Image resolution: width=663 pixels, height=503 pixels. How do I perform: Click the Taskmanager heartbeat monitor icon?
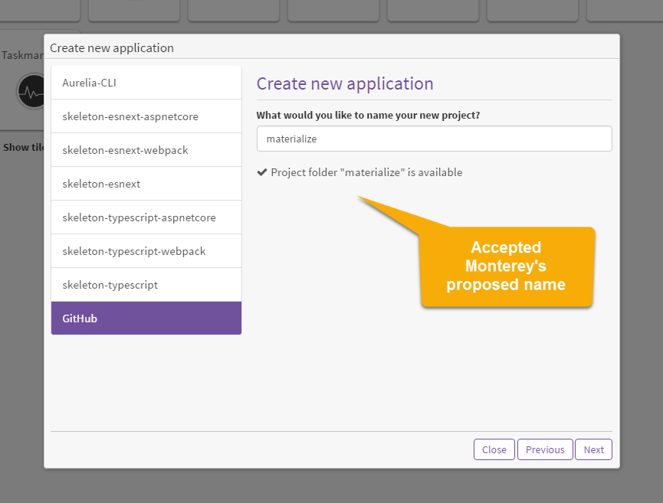click(x=31, y=92)
